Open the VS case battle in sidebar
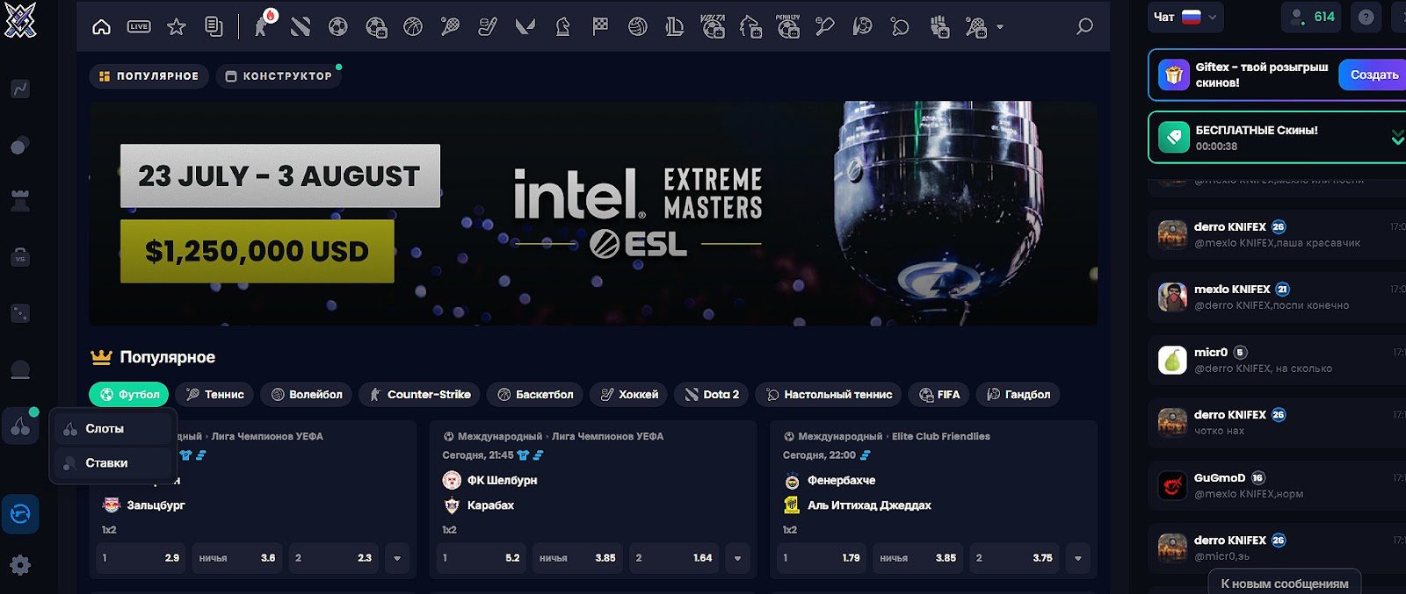This screenshot has width=1406, height=594. click(x=20, y=258)
